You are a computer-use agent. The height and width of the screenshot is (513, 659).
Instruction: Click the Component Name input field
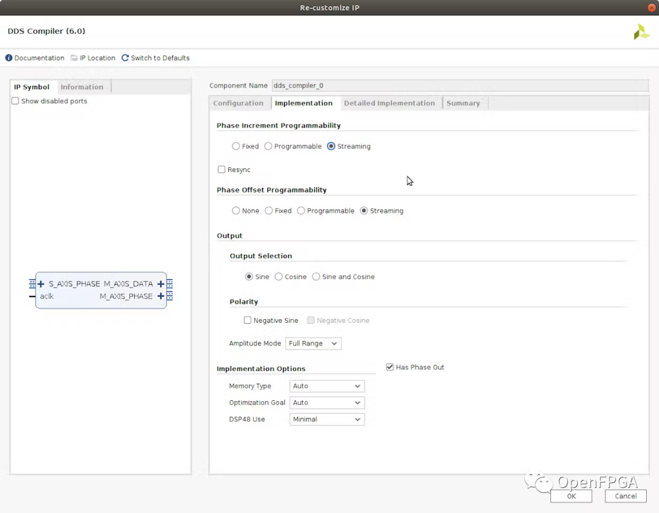click(x=460, y=86)
